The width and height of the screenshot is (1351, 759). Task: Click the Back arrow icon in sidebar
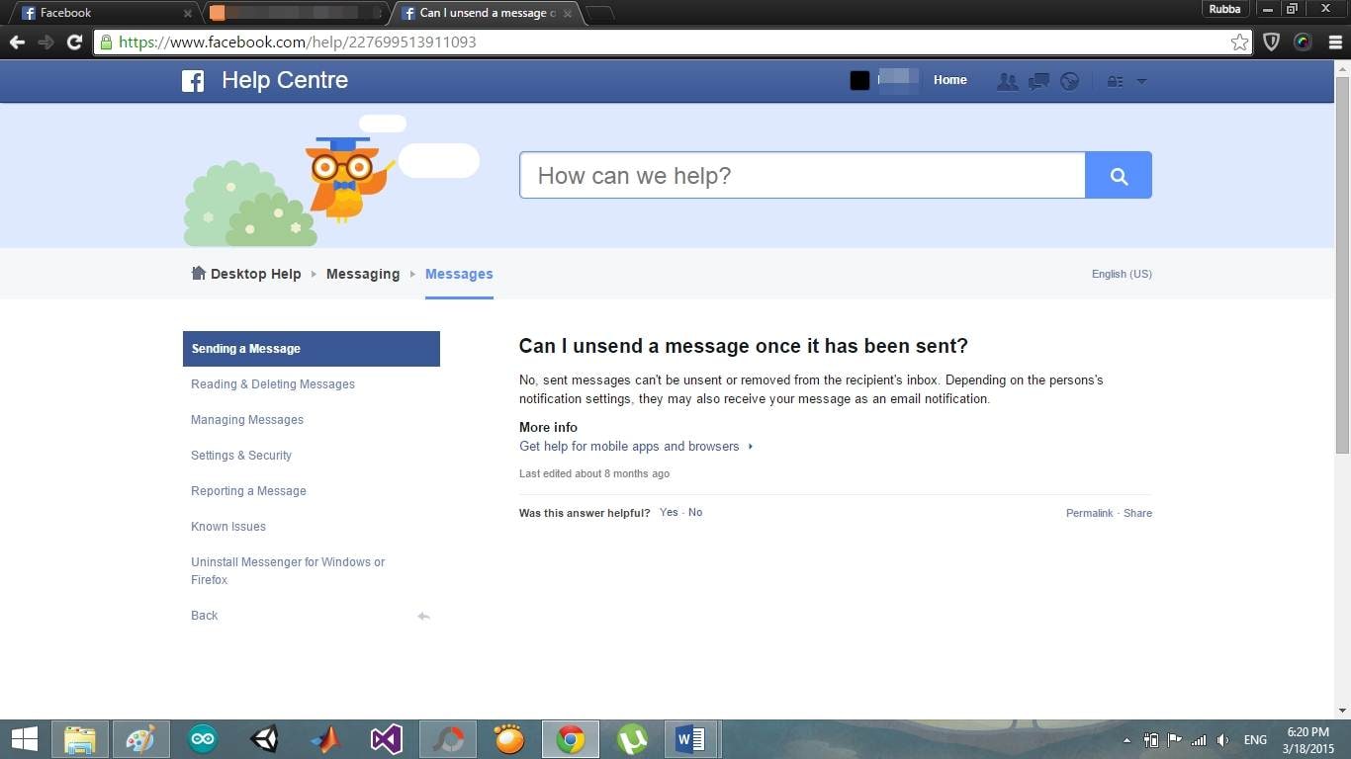coord(423,616)
